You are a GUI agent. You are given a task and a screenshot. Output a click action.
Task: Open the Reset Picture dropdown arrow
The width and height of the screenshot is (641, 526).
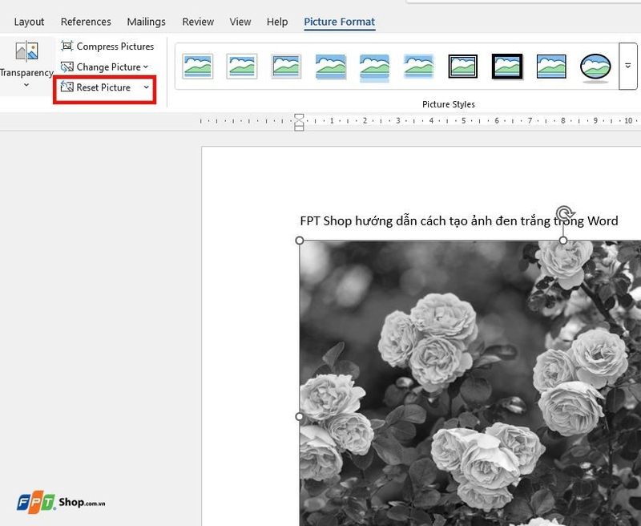pyautogui.click(x=146, y=87)
